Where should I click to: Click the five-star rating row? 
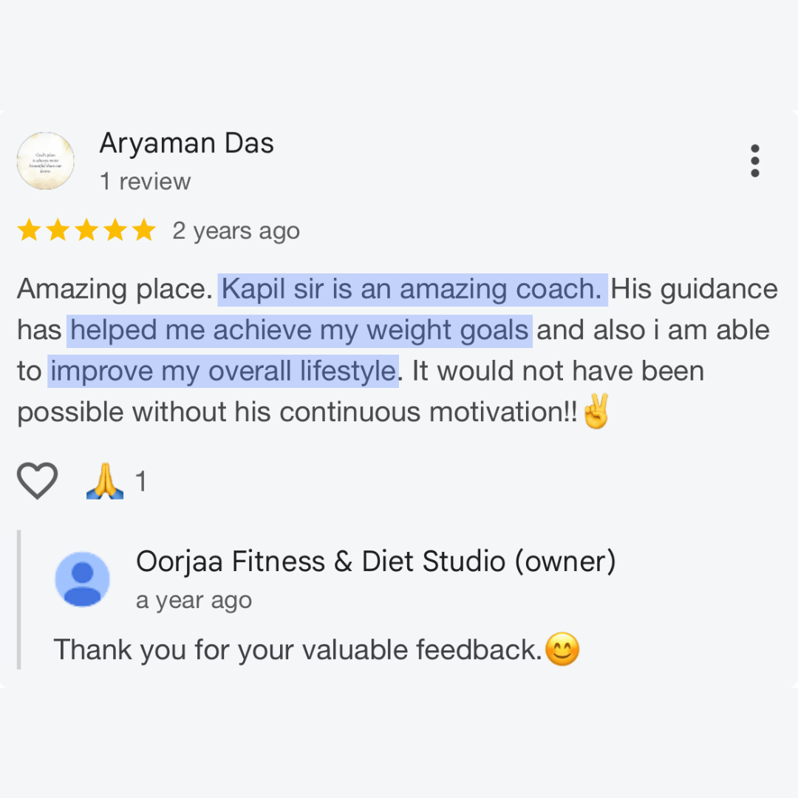point(86,230)
